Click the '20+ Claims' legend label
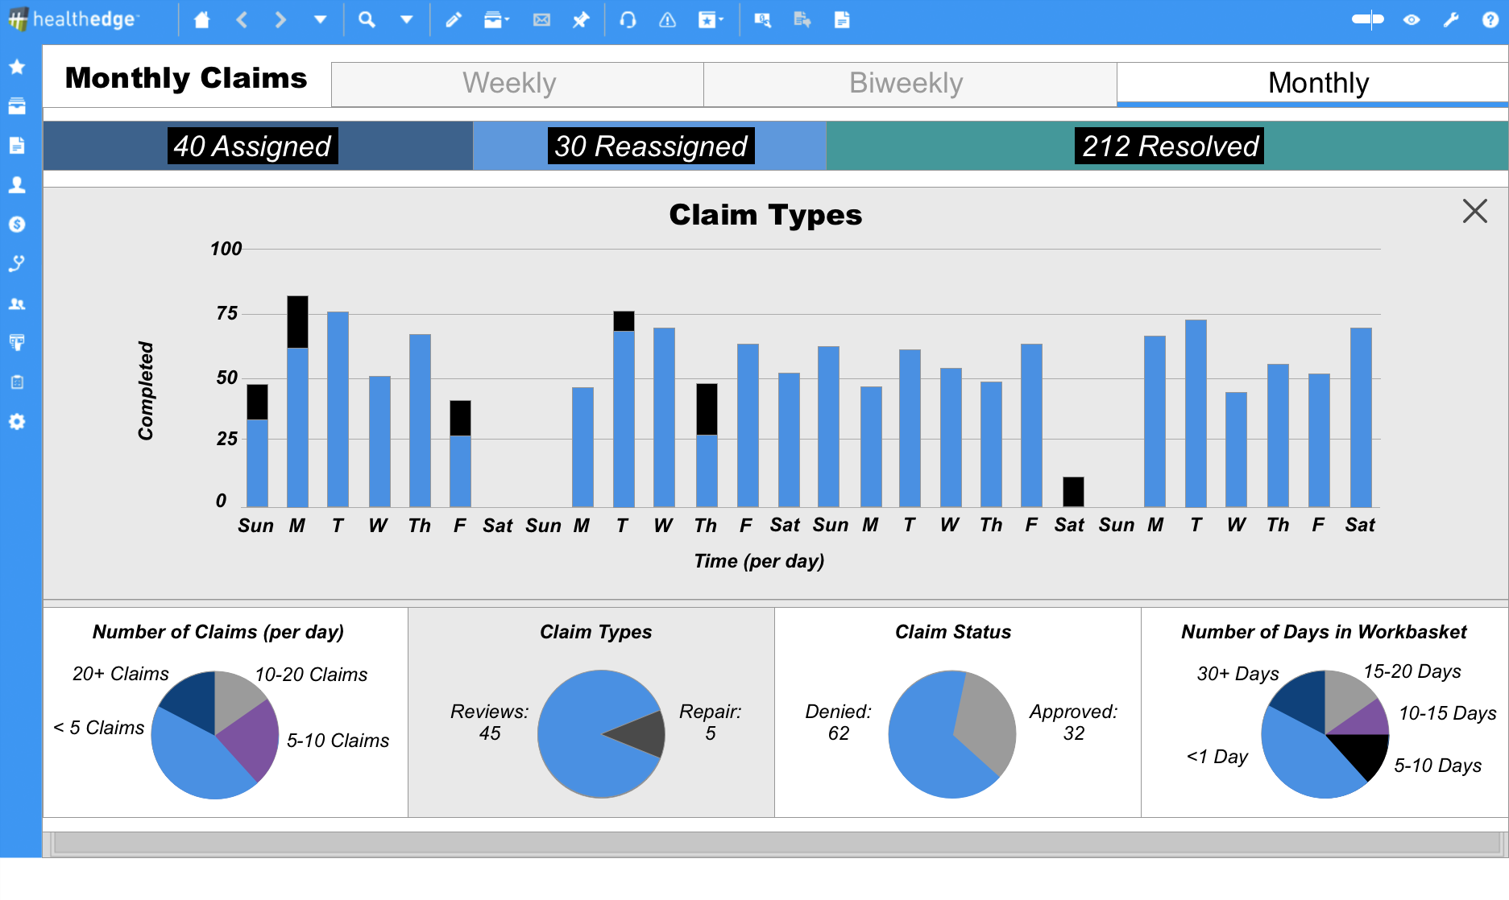1509x900 pixels. (121, 674)
